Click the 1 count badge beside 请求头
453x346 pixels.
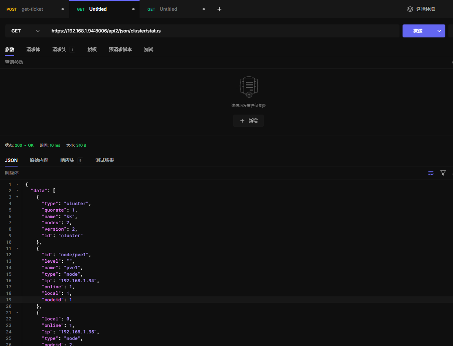tap(72, 50)
